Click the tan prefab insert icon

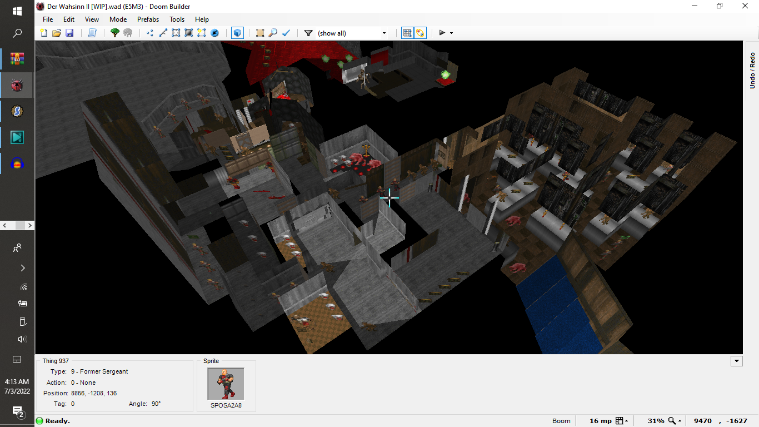(260, 33)
